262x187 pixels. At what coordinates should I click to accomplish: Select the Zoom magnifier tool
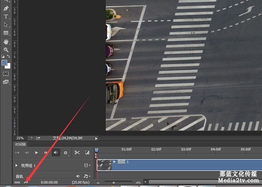pyautogui.click(x=6, y=50)
